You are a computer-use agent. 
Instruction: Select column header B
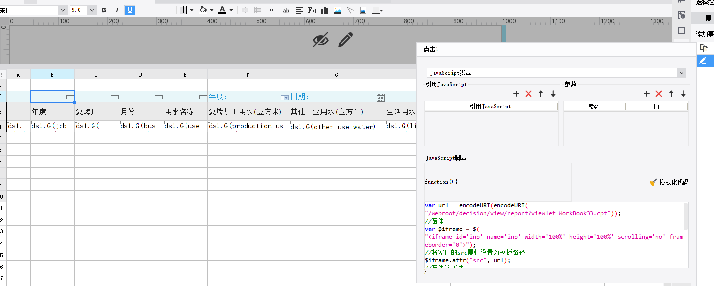coord(52,74)
